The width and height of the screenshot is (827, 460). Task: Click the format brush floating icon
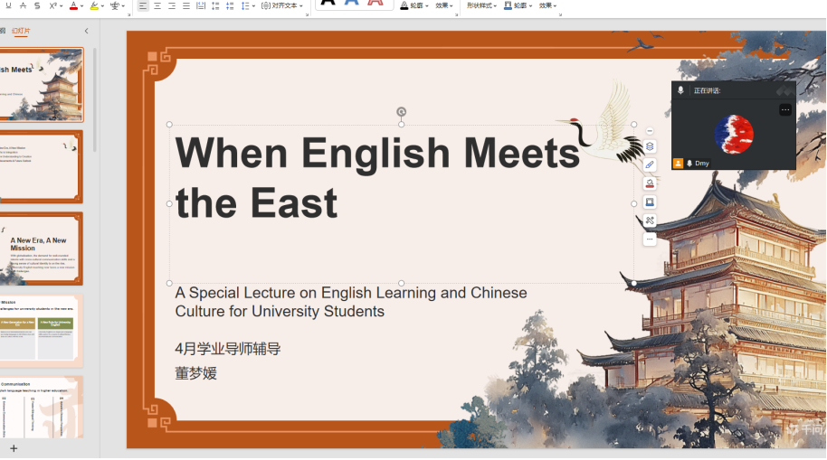click(650, 165)
